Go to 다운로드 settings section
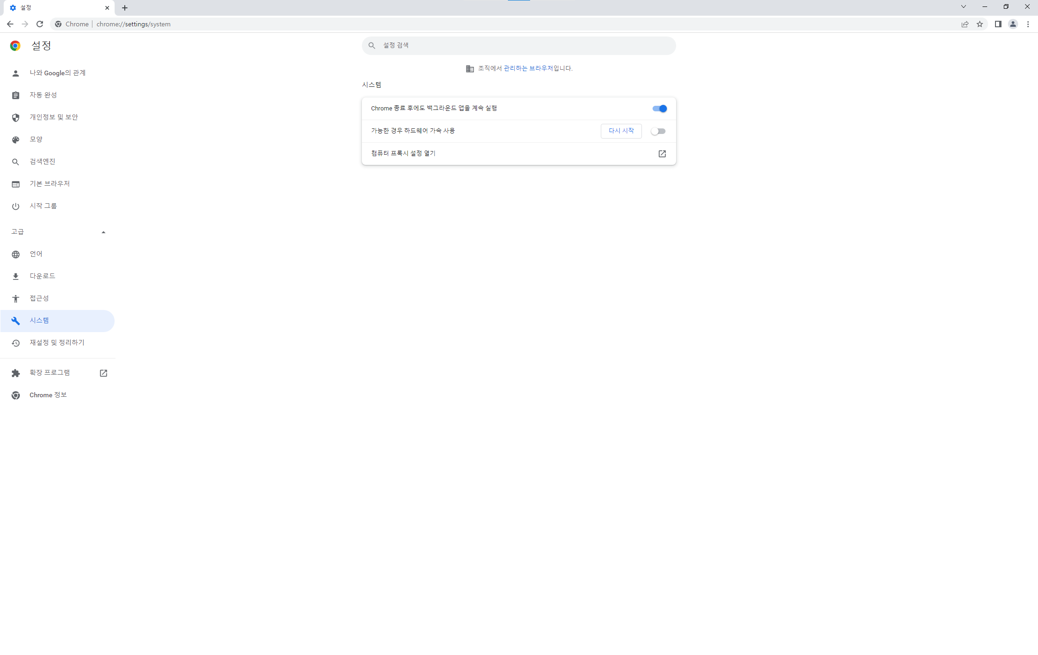Screen dimensions: 1038x655 43,276
